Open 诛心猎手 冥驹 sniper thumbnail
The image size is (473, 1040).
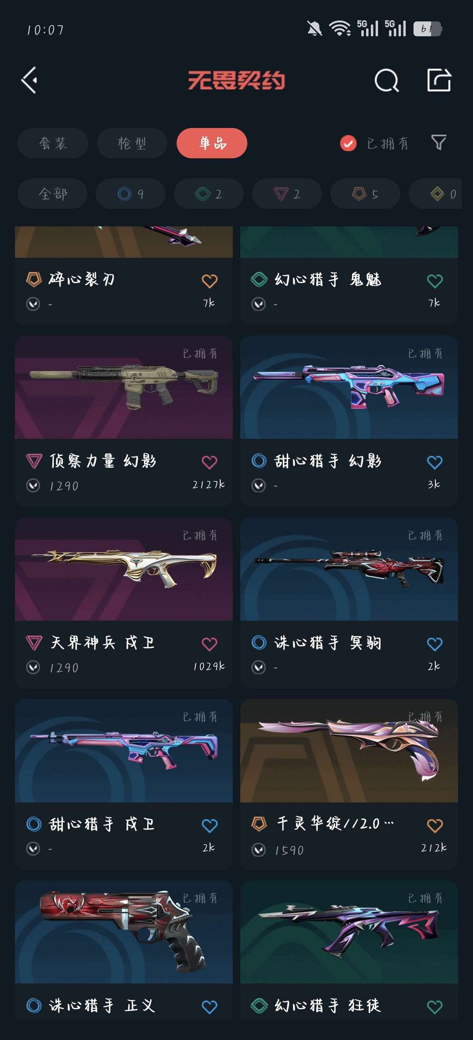click(x=349, y=569)
